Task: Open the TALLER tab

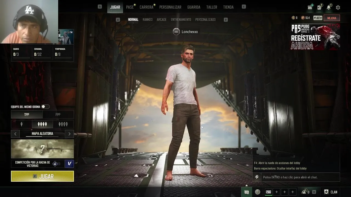Action: pyautogui.click(x=212, y=7)
